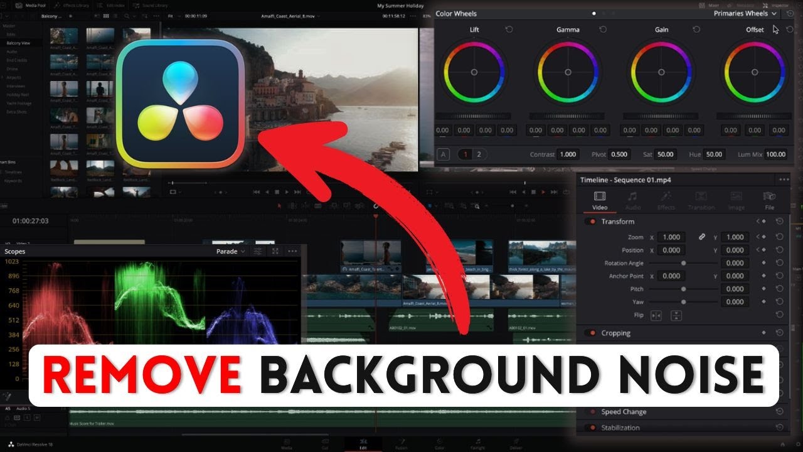Open the Amalfi_Coast_Aerial_8.mov clip name dropdown
Viewport: 803px width, 452px height.
[290, 16]
